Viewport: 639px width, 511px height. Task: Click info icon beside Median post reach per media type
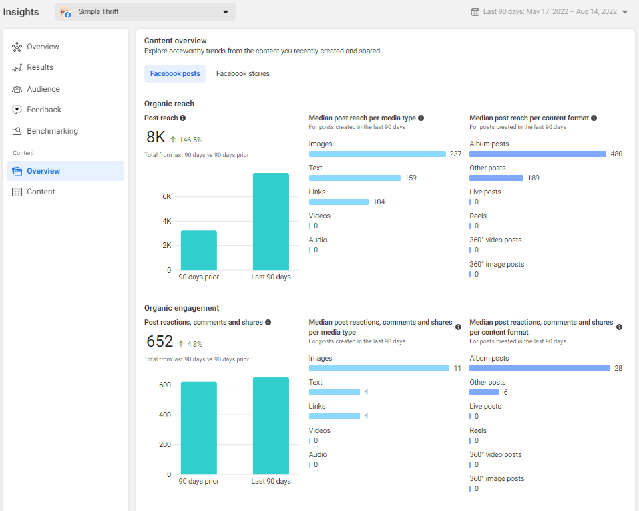point(421,118)
